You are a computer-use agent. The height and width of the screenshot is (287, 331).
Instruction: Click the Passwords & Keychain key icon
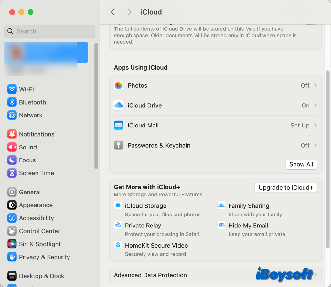coord(118,145)
